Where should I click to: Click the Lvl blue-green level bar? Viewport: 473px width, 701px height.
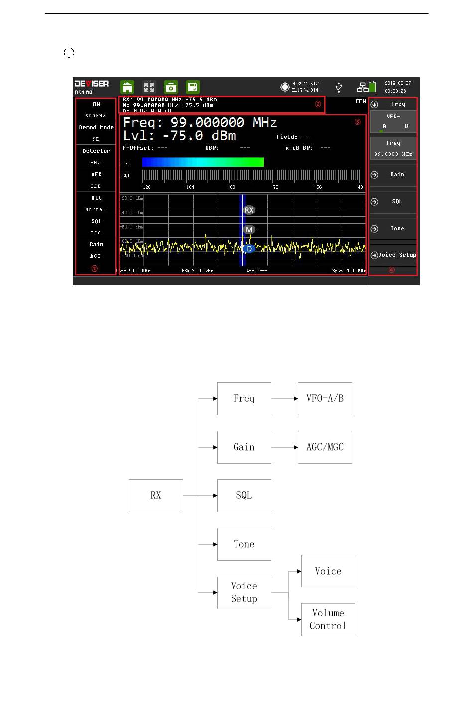tap(203, 162)
